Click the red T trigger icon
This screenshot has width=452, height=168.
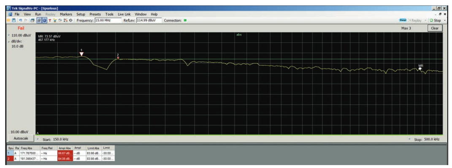click(x=50, y=21)
